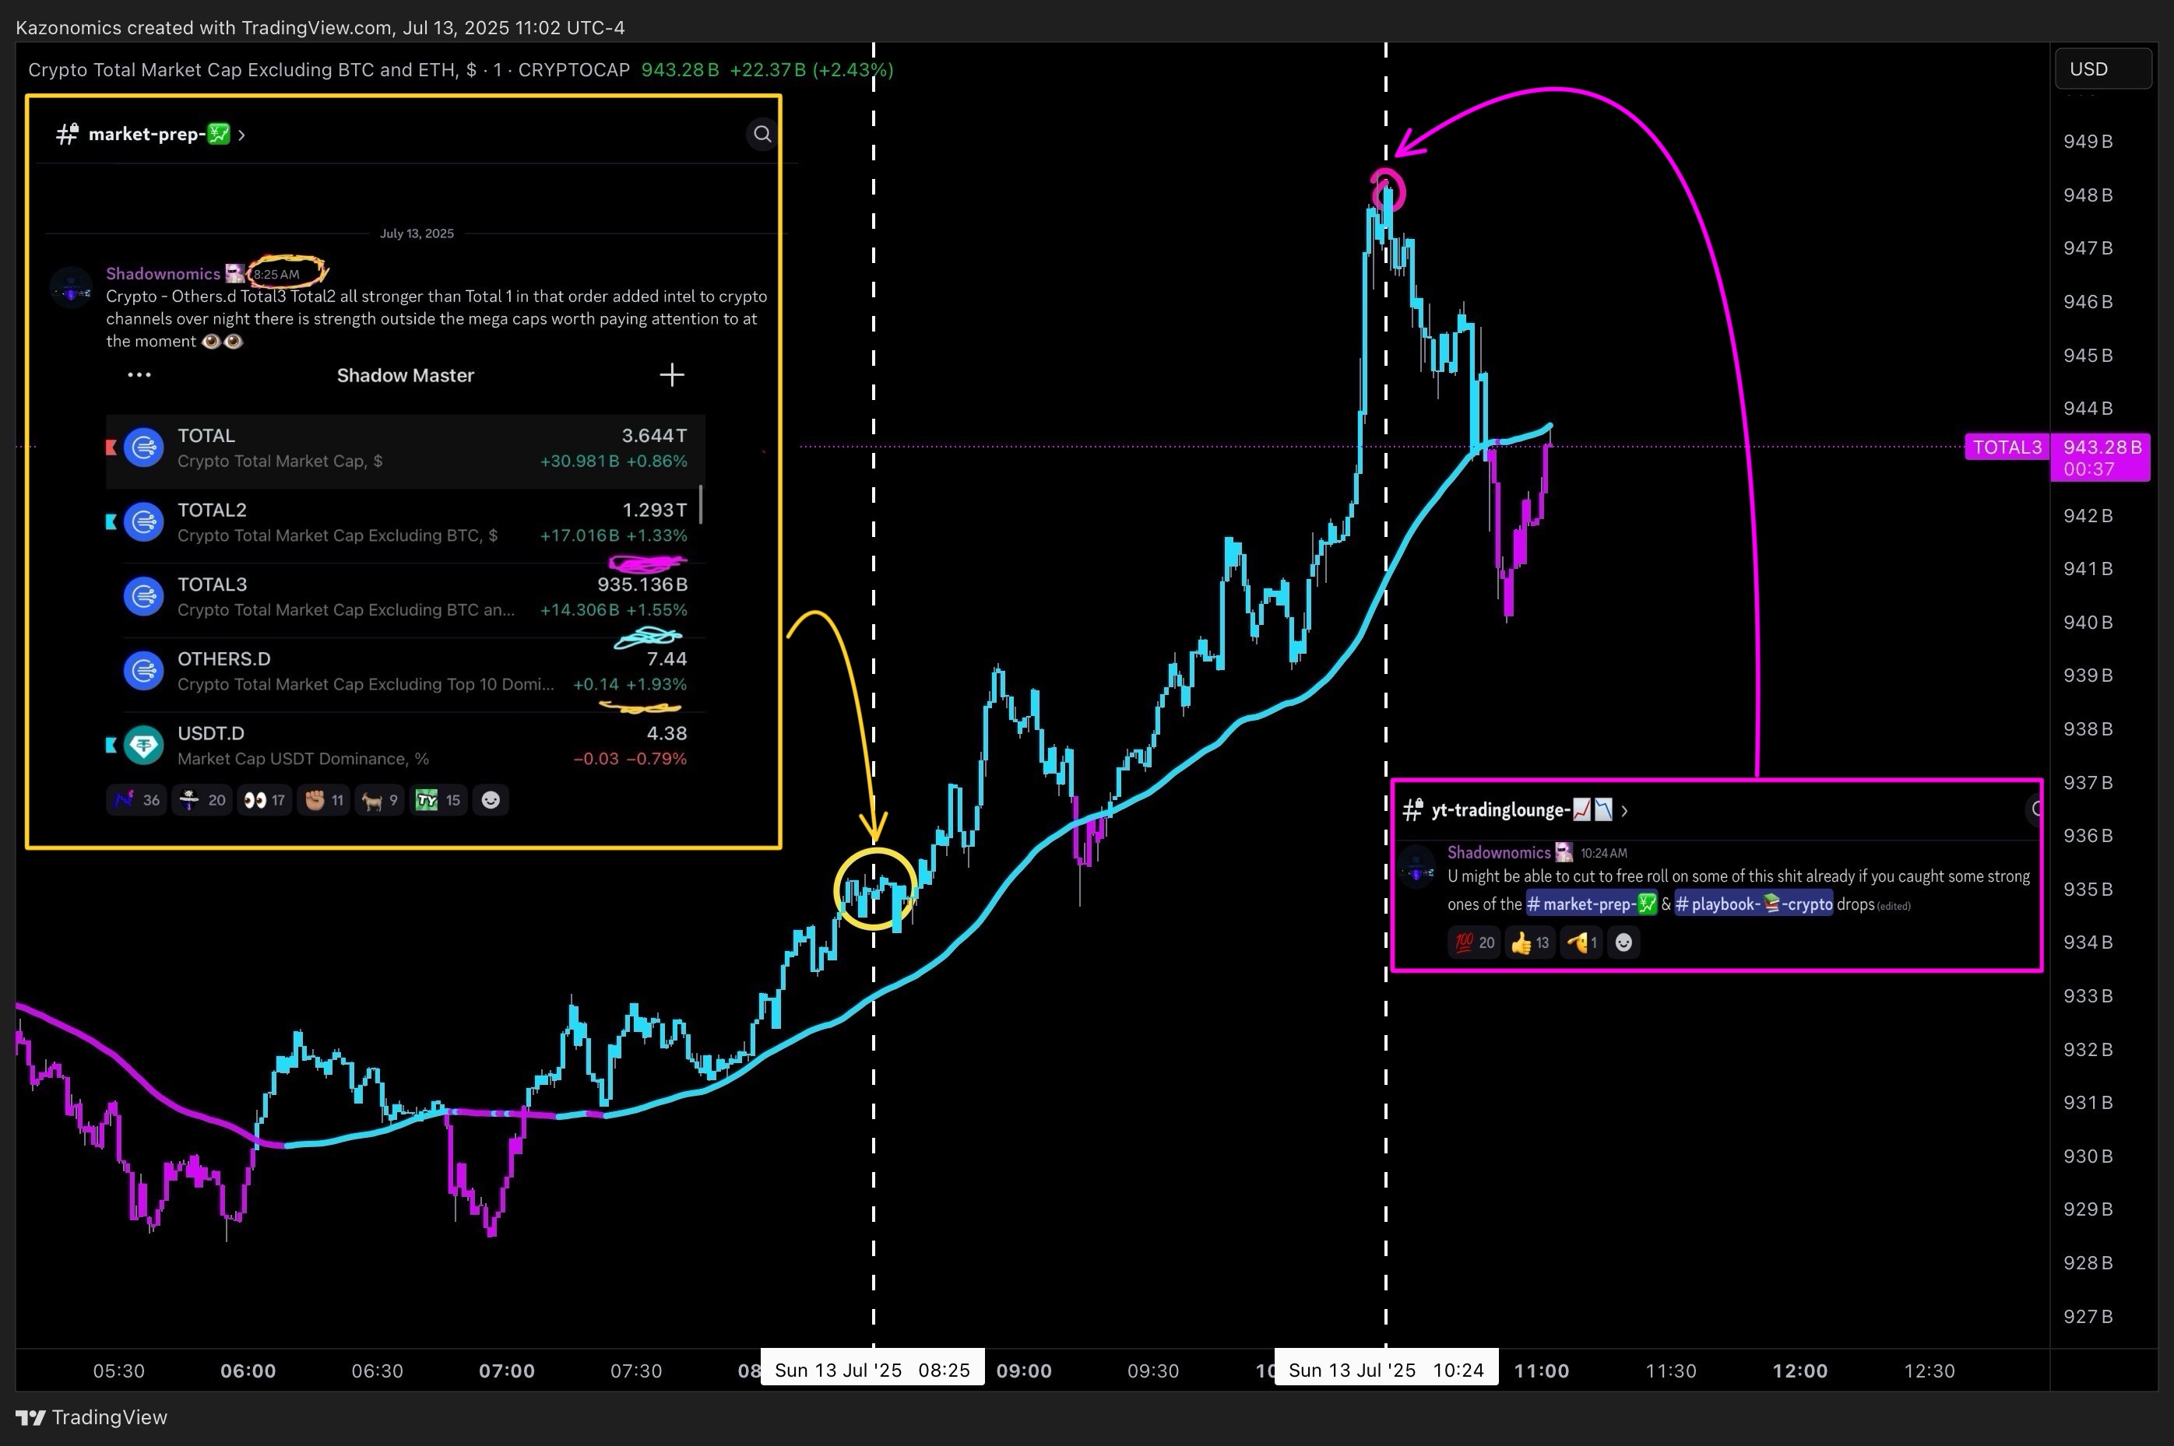
Task: Select the TOTAL2 symbol logo
Action: coord(144,522)
